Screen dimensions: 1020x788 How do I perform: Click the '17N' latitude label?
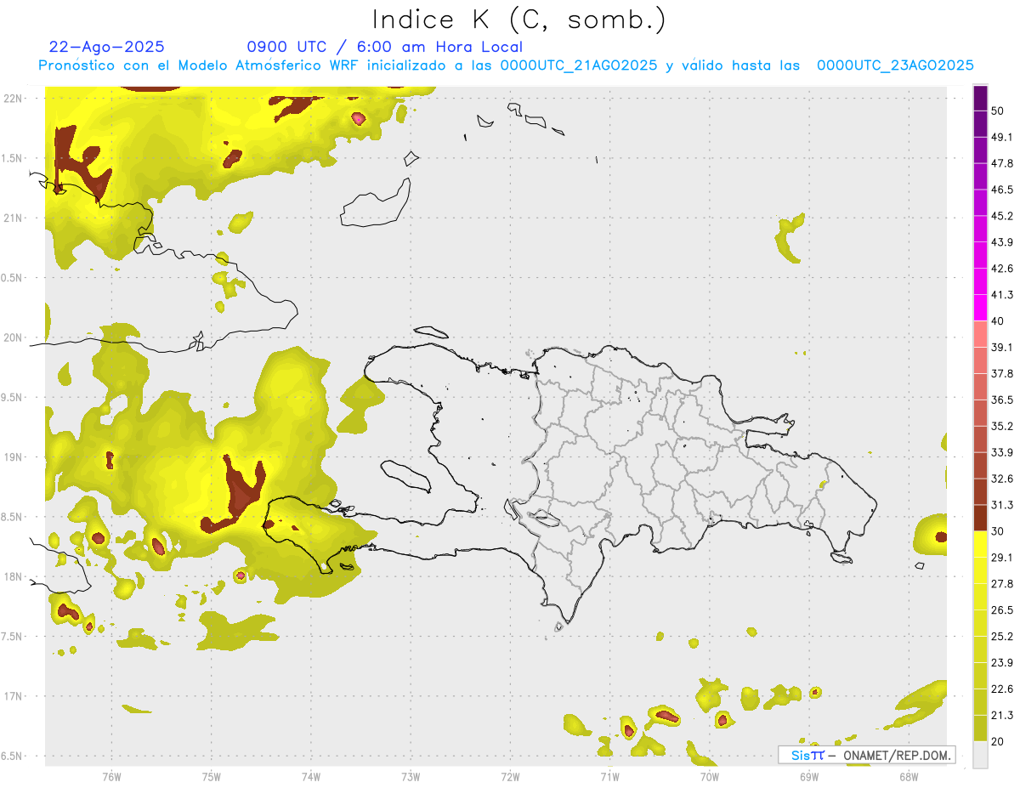point(14,696)
